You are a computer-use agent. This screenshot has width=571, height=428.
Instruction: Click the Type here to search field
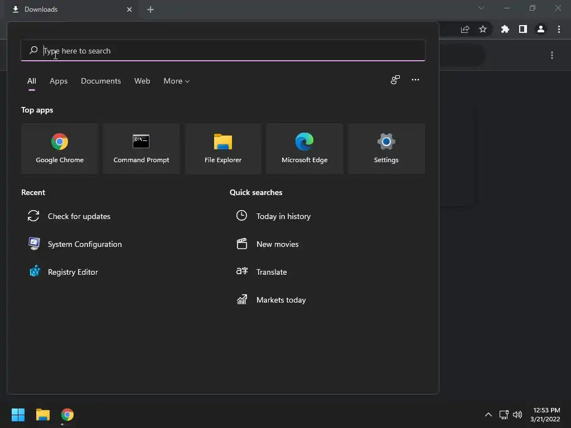pos(223,51)
